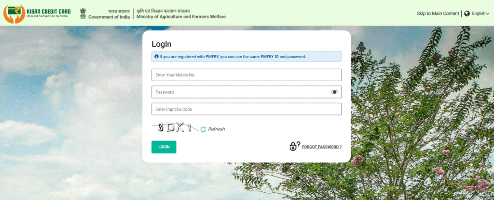Click the captcha code image
The height and width of the screenshot is (200, 494).
pyautogui.click(x=175, y=127)
